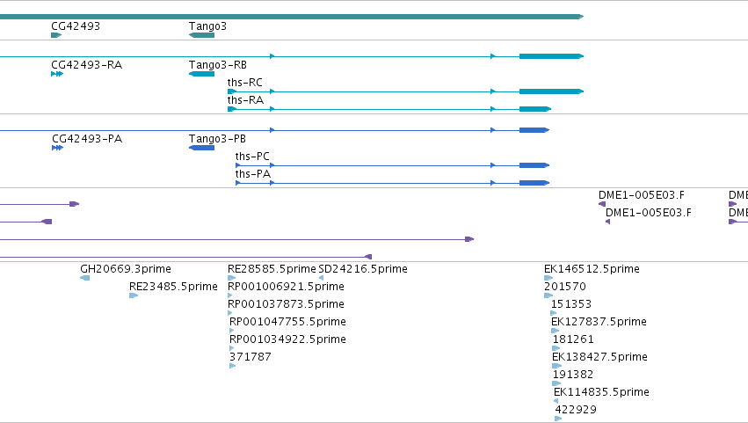Select the ths-RC transcript label
The width and height of the screenshot is (748, 423).
point(244,82)
